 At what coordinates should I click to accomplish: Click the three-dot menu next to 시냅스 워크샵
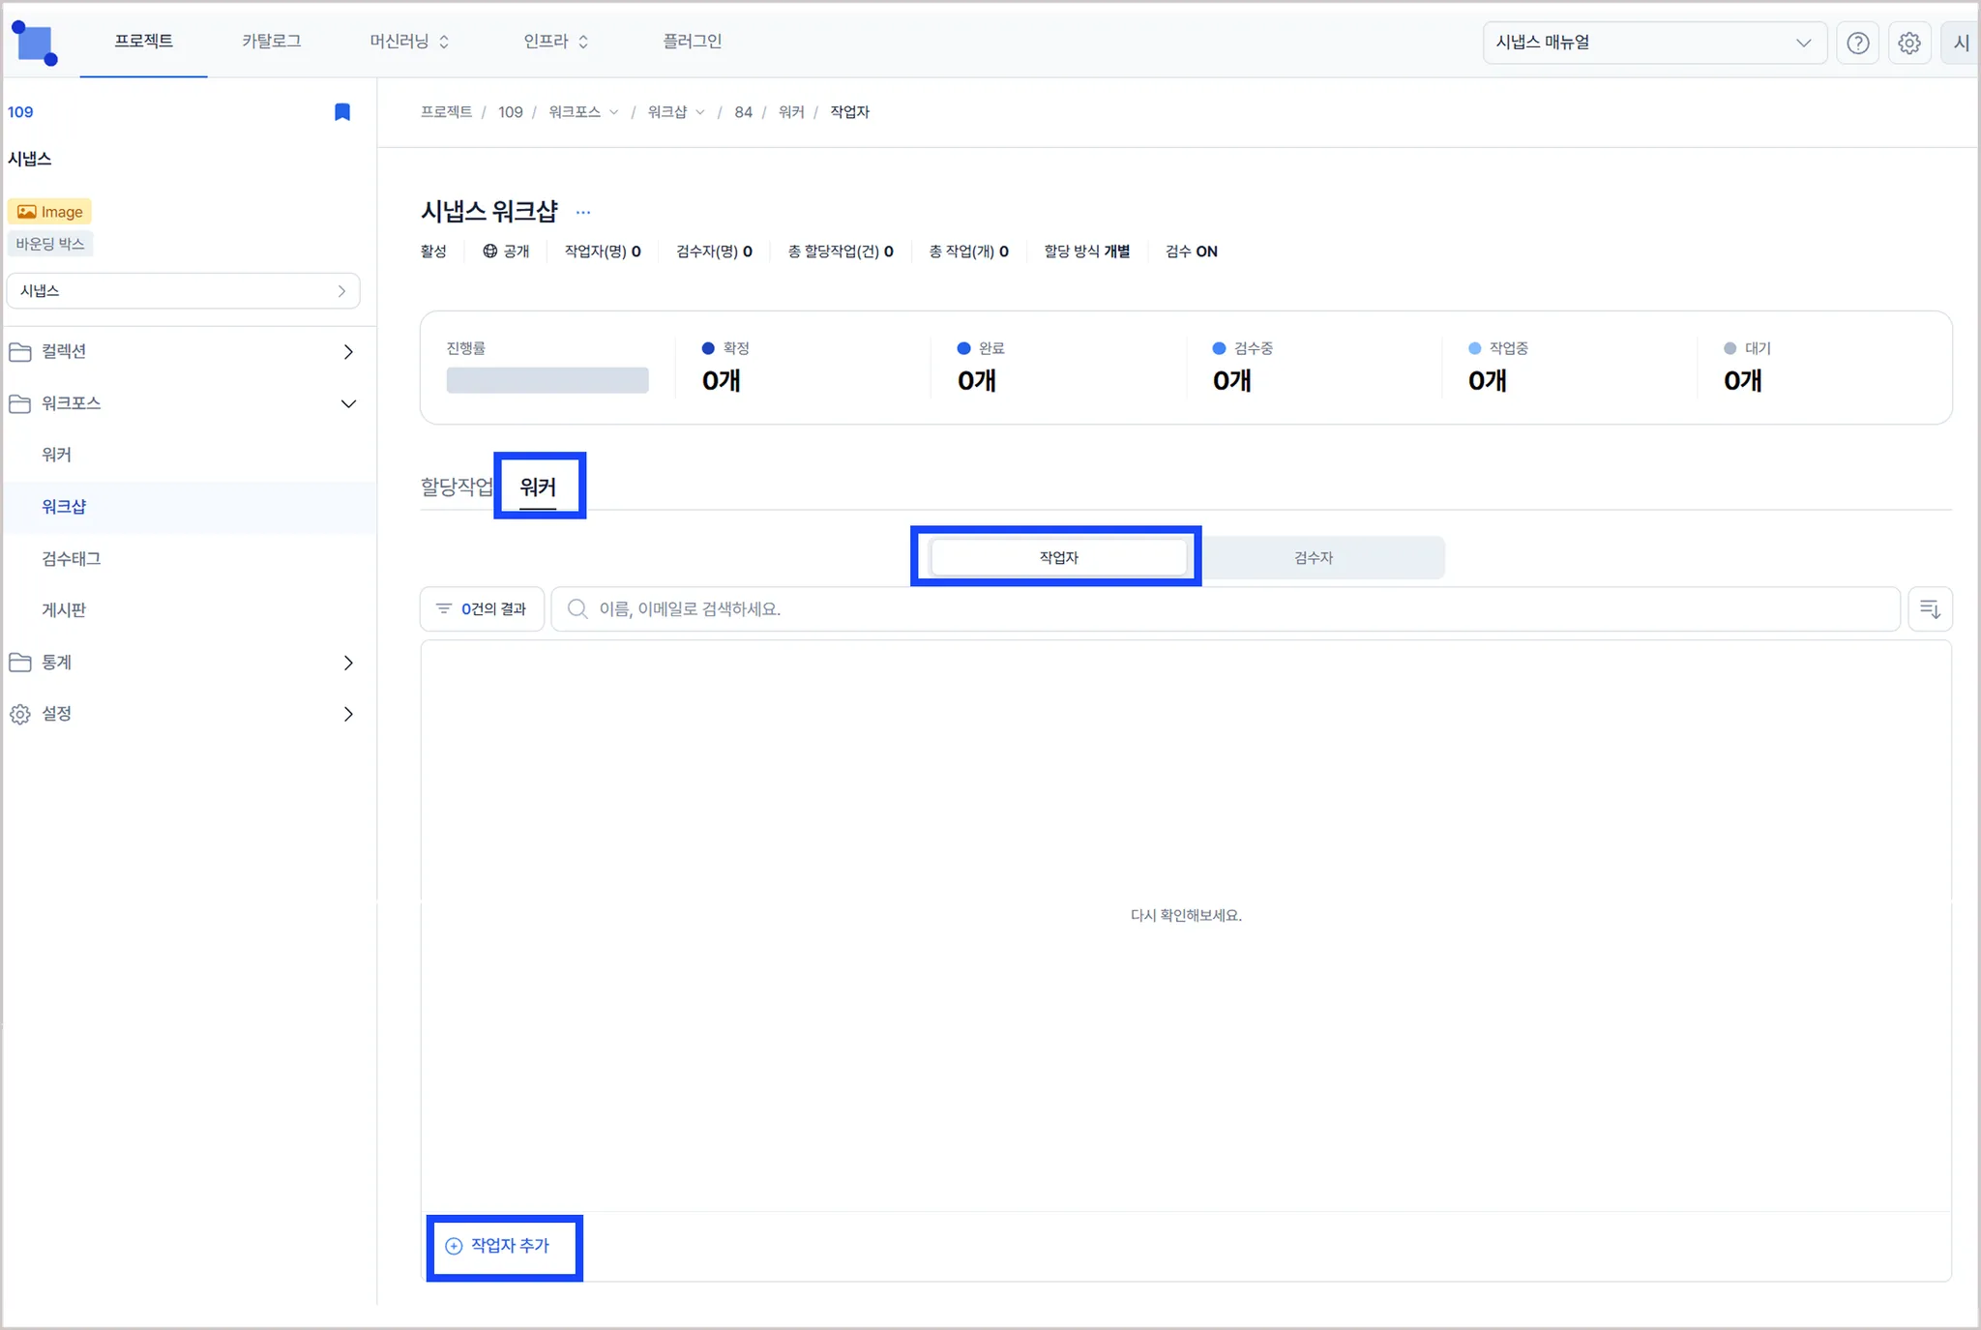point(582,212)
